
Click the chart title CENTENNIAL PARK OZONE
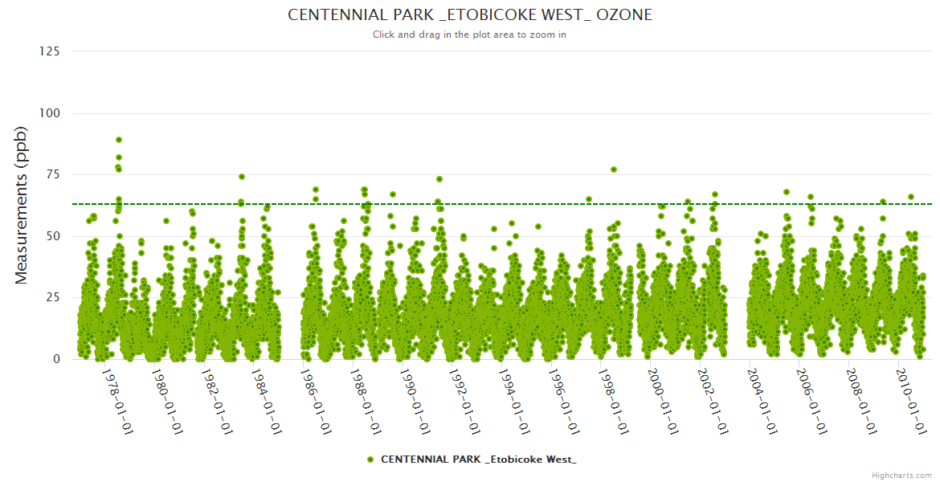(470, 15)
